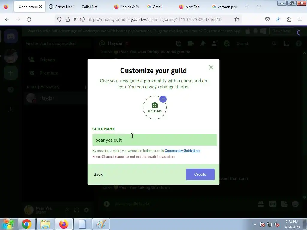This screenshot has height=230, width=307.
Task: Close the Customize your guild dialog
Action: tap(211, 67)
